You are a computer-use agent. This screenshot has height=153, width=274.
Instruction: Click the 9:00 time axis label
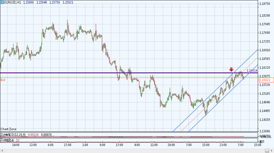coord(102,145)
